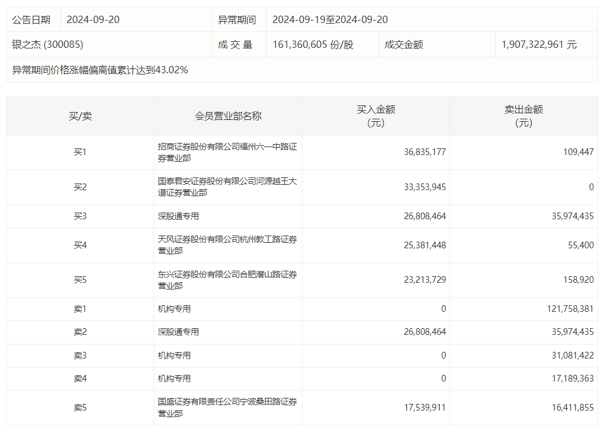Click the sell amount 0 in 买2 row
Viewport: 606px width, 436px height.
coord(591,187)
